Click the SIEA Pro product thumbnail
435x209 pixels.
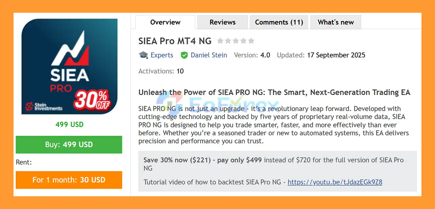[x=69, y=66]
